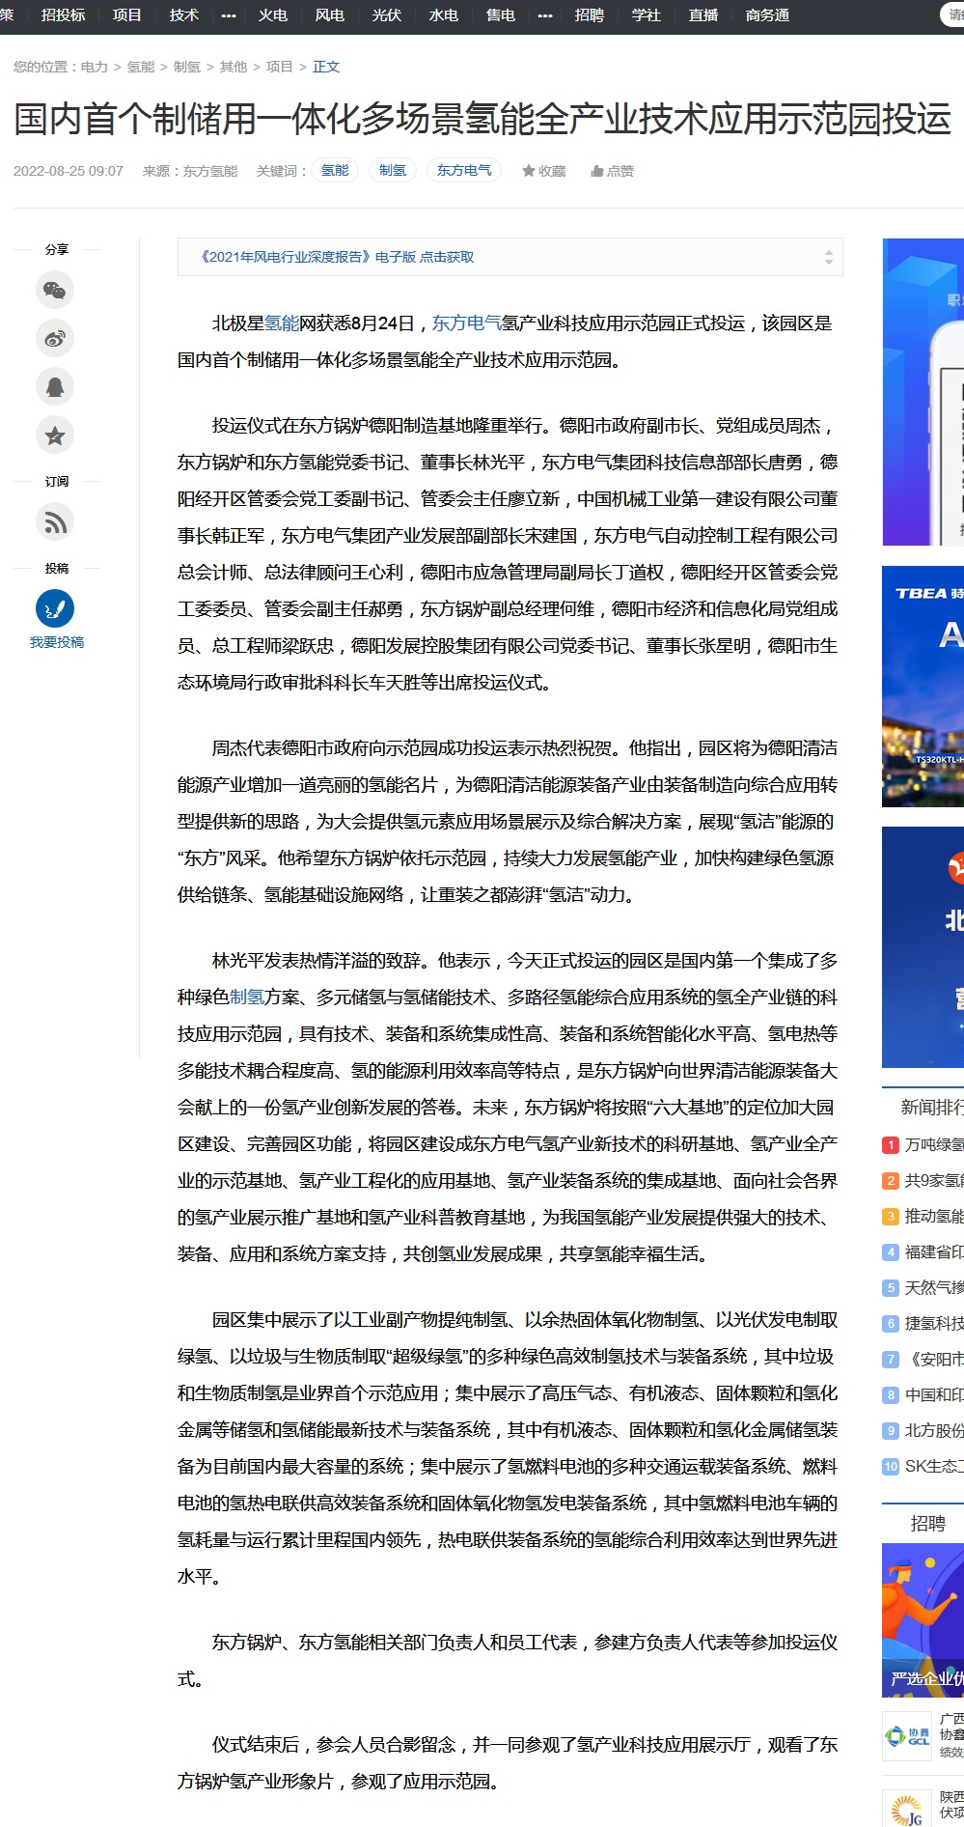
Task: Open 学社 in top navigation
Action: (x=647, y=15)
